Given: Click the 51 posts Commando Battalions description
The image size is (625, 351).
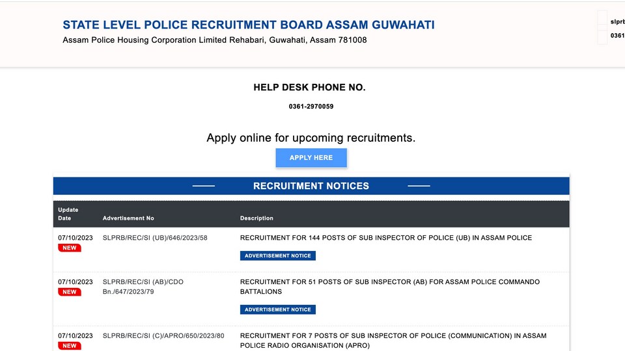Looking at the screenshot, I should pyautogui.click(x=390, y=287).
